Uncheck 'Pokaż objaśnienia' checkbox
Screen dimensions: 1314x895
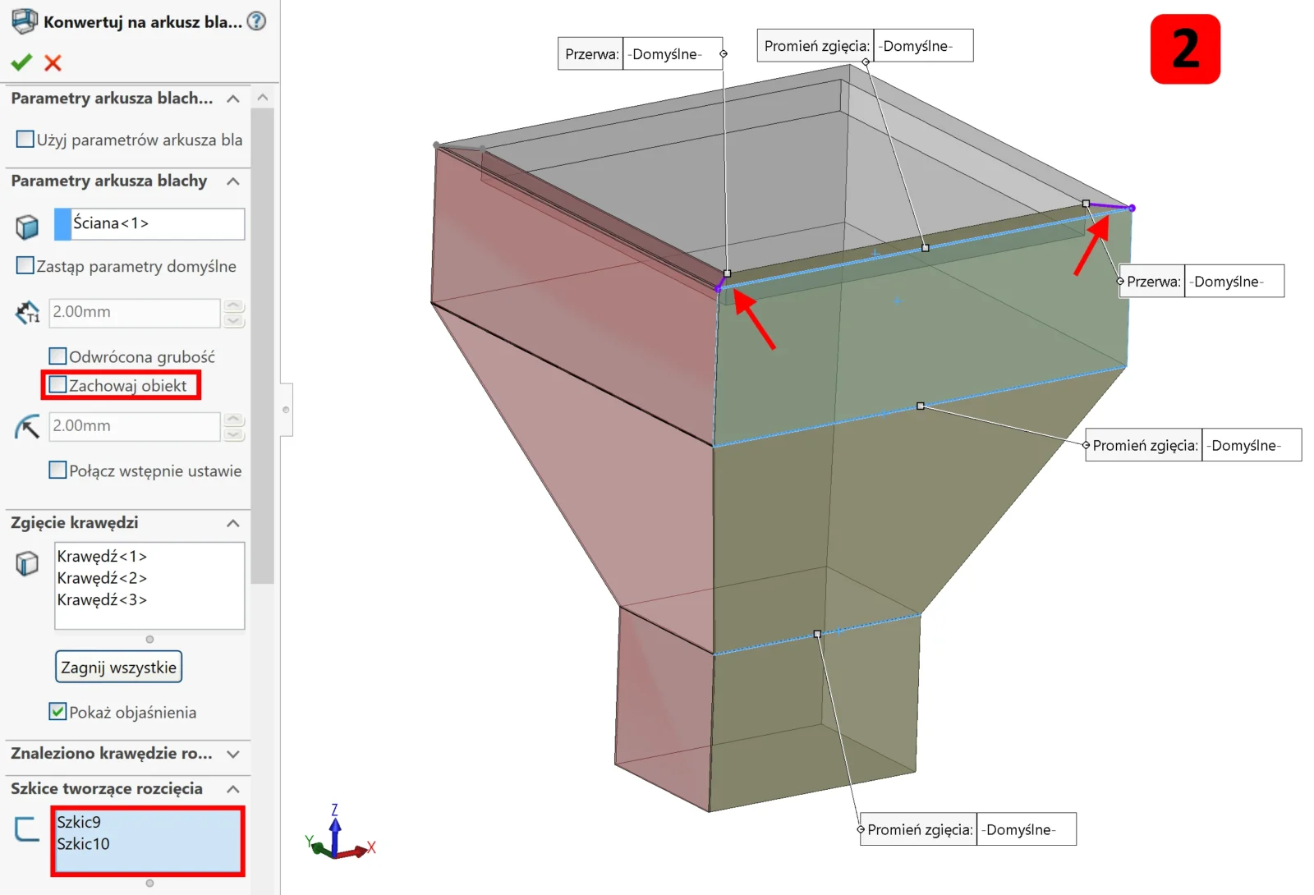(57, 711)
